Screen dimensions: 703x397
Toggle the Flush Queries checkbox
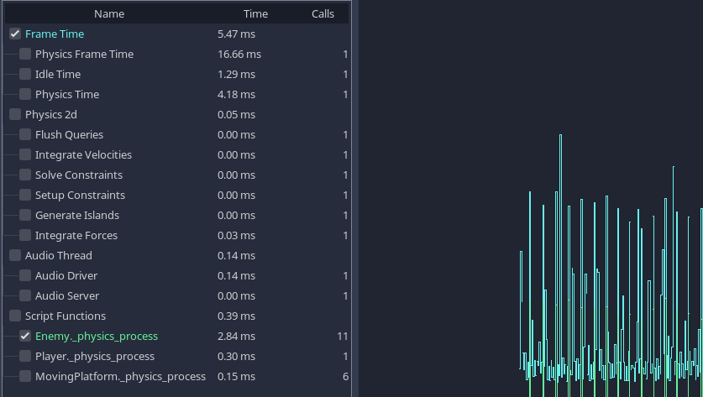click(25, 135)
